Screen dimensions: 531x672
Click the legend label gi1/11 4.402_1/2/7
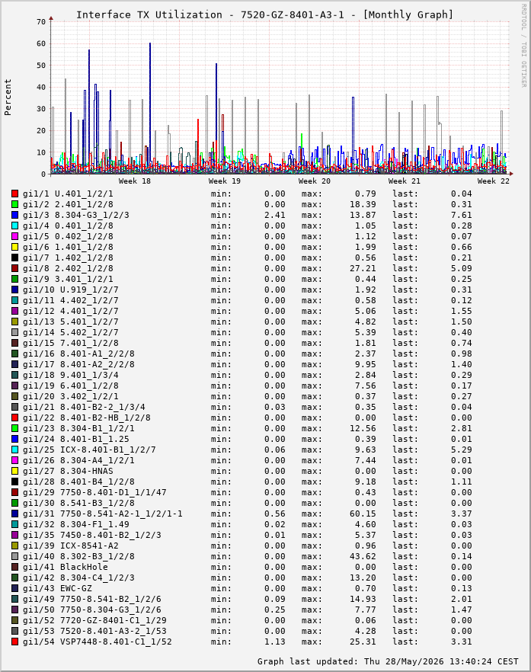(x=71, y=301)
